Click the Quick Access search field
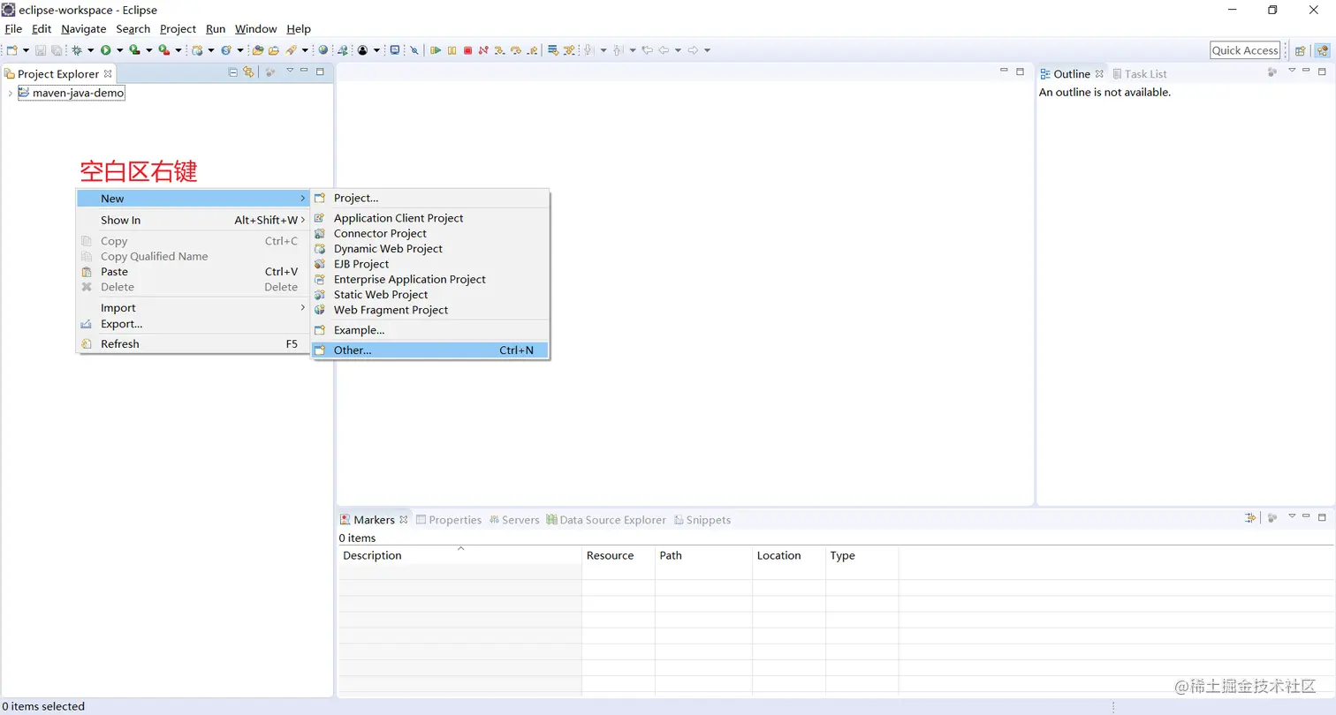This screenshot has width=1336, height=715. point(1245,50)
